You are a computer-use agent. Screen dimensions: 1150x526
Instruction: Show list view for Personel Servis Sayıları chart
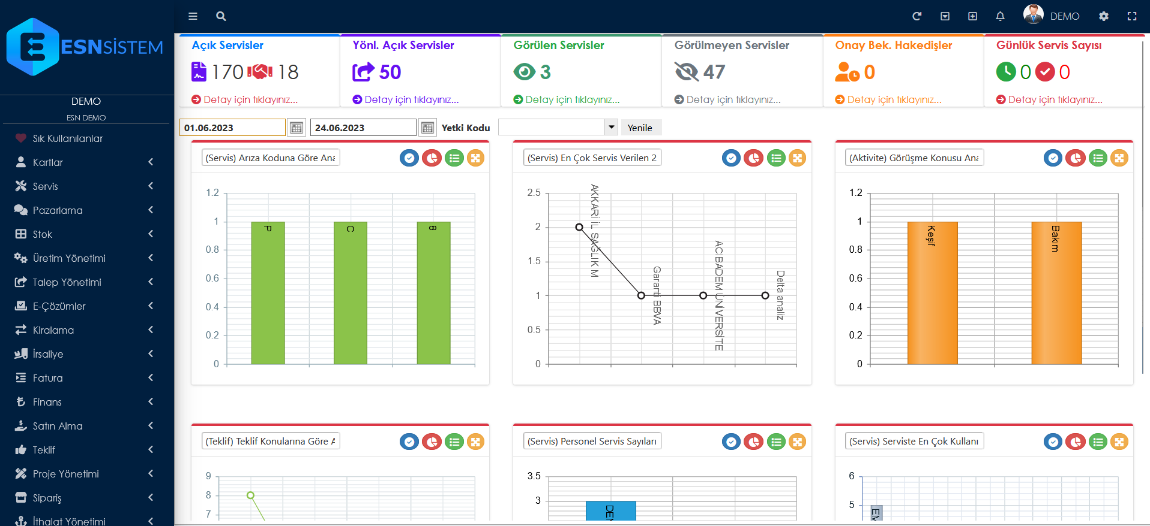tap(776, 442)
